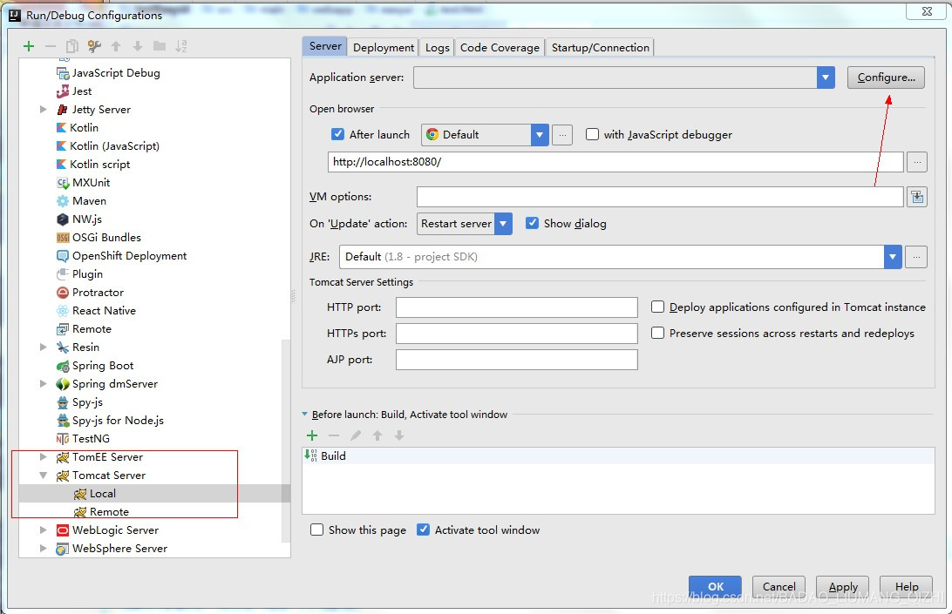Click the Sort Configurations alphabetically icon
The height and width of the screenshot is (614, 952).
click(181, 46)
